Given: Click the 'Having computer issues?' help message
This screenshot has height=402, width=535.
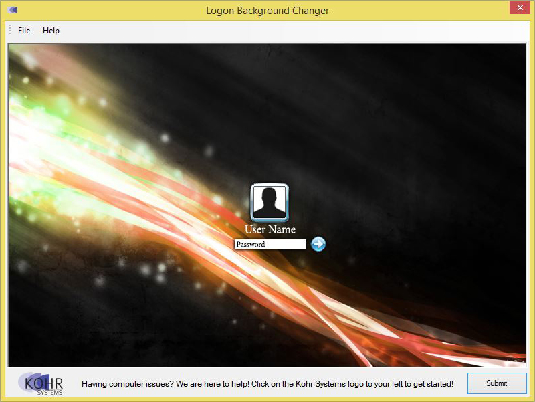Looking at the screenshot, I should tap(267, 384).
